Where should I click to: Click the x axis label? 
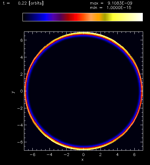[82, 160]
